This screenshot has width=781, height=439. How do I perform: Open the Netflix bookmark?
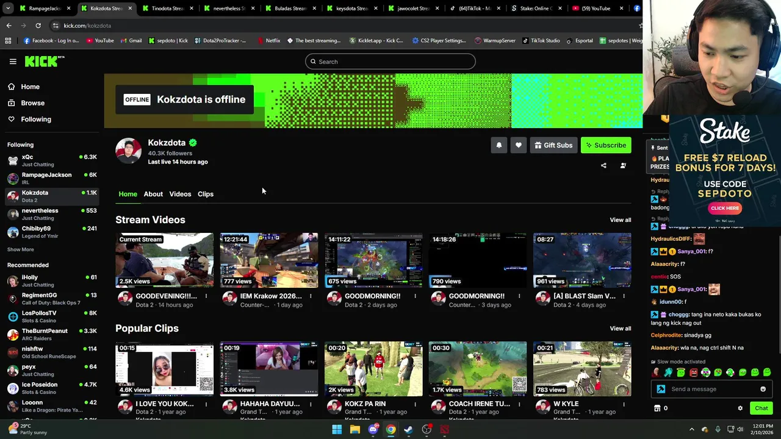click(x=268, y=41)
